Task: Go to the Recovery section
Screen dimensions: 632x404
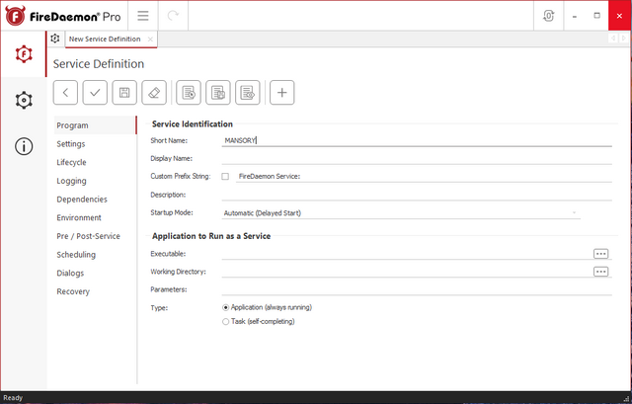Action: (x=73, y=291)
